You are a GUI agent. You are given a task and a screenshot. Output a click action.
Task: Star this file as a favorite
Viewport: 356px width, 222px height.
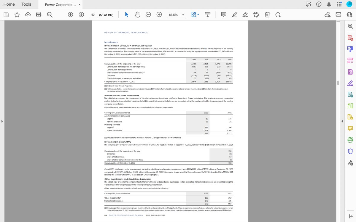tap(17, 15)
